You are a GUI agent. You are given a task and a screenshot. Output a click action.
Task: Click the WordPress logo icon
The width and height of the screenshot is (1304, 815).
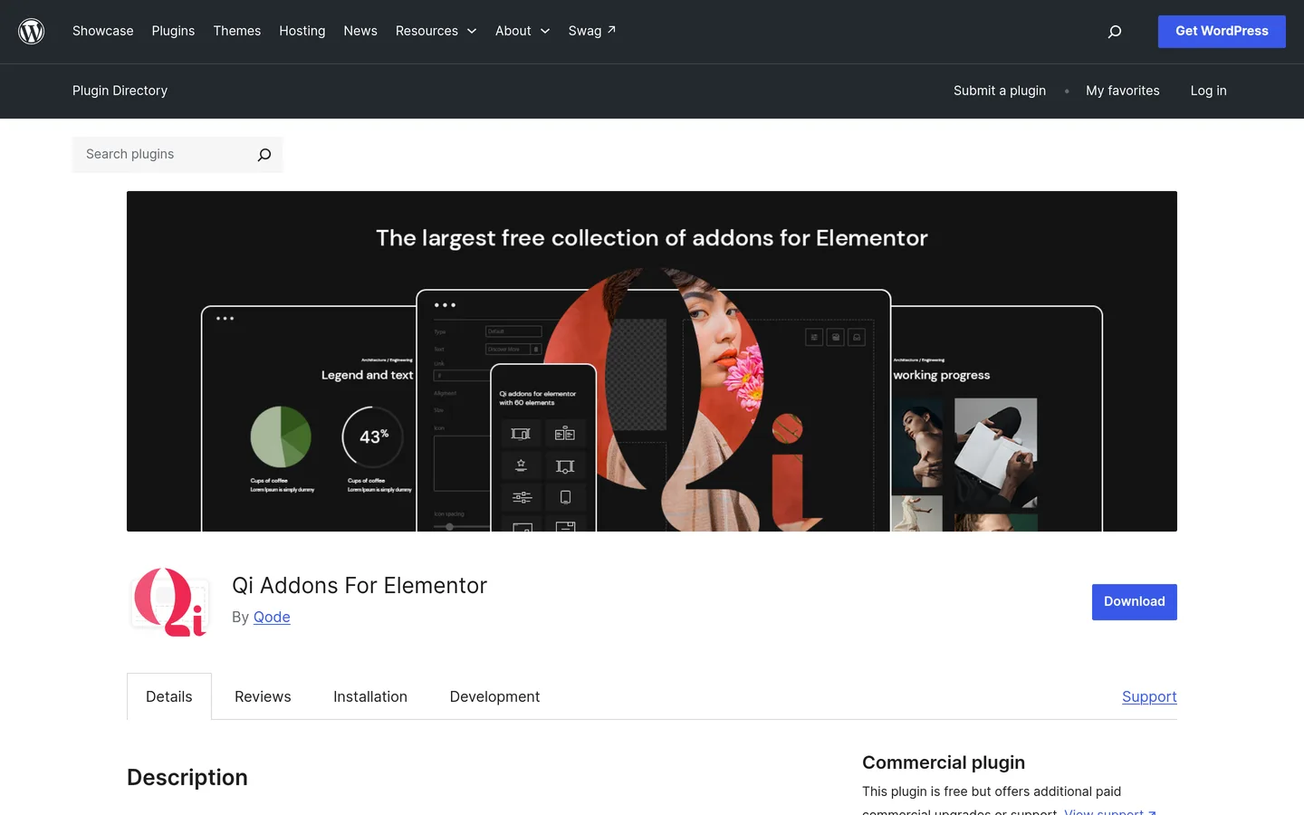[x=32, y=32]
